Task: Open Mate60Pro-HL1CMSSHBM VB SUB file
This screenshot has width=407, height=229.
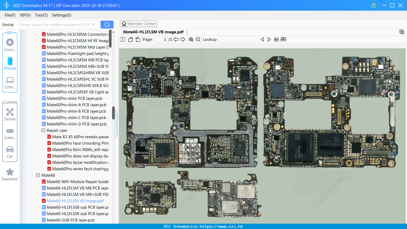Action: tap(75, 73)
